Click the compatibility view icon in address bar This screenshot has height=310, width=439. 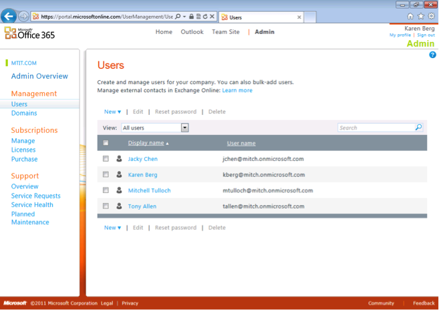click(x=198, y=17)
